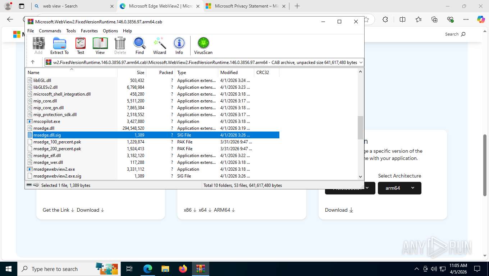Select msedge_100_percent.pak file
489x276 pixels.
[x=152, y=142]
